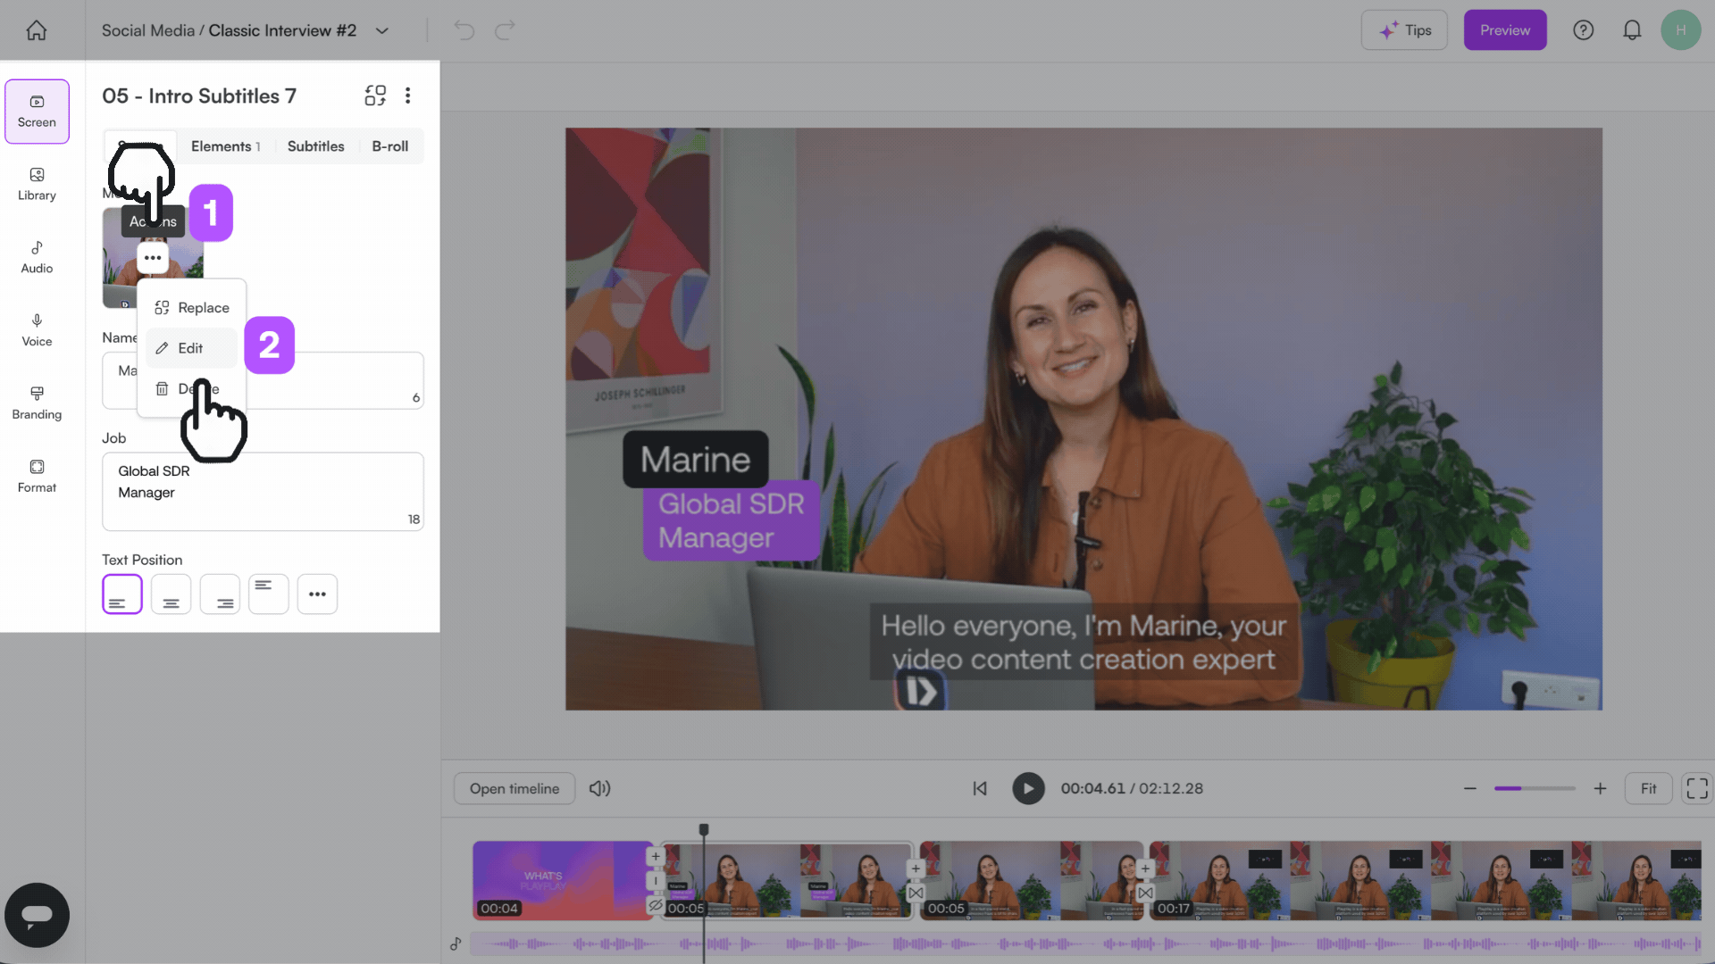Show more text position options
The height and width of the screenshot is (964, 1715).
[317, 594]
